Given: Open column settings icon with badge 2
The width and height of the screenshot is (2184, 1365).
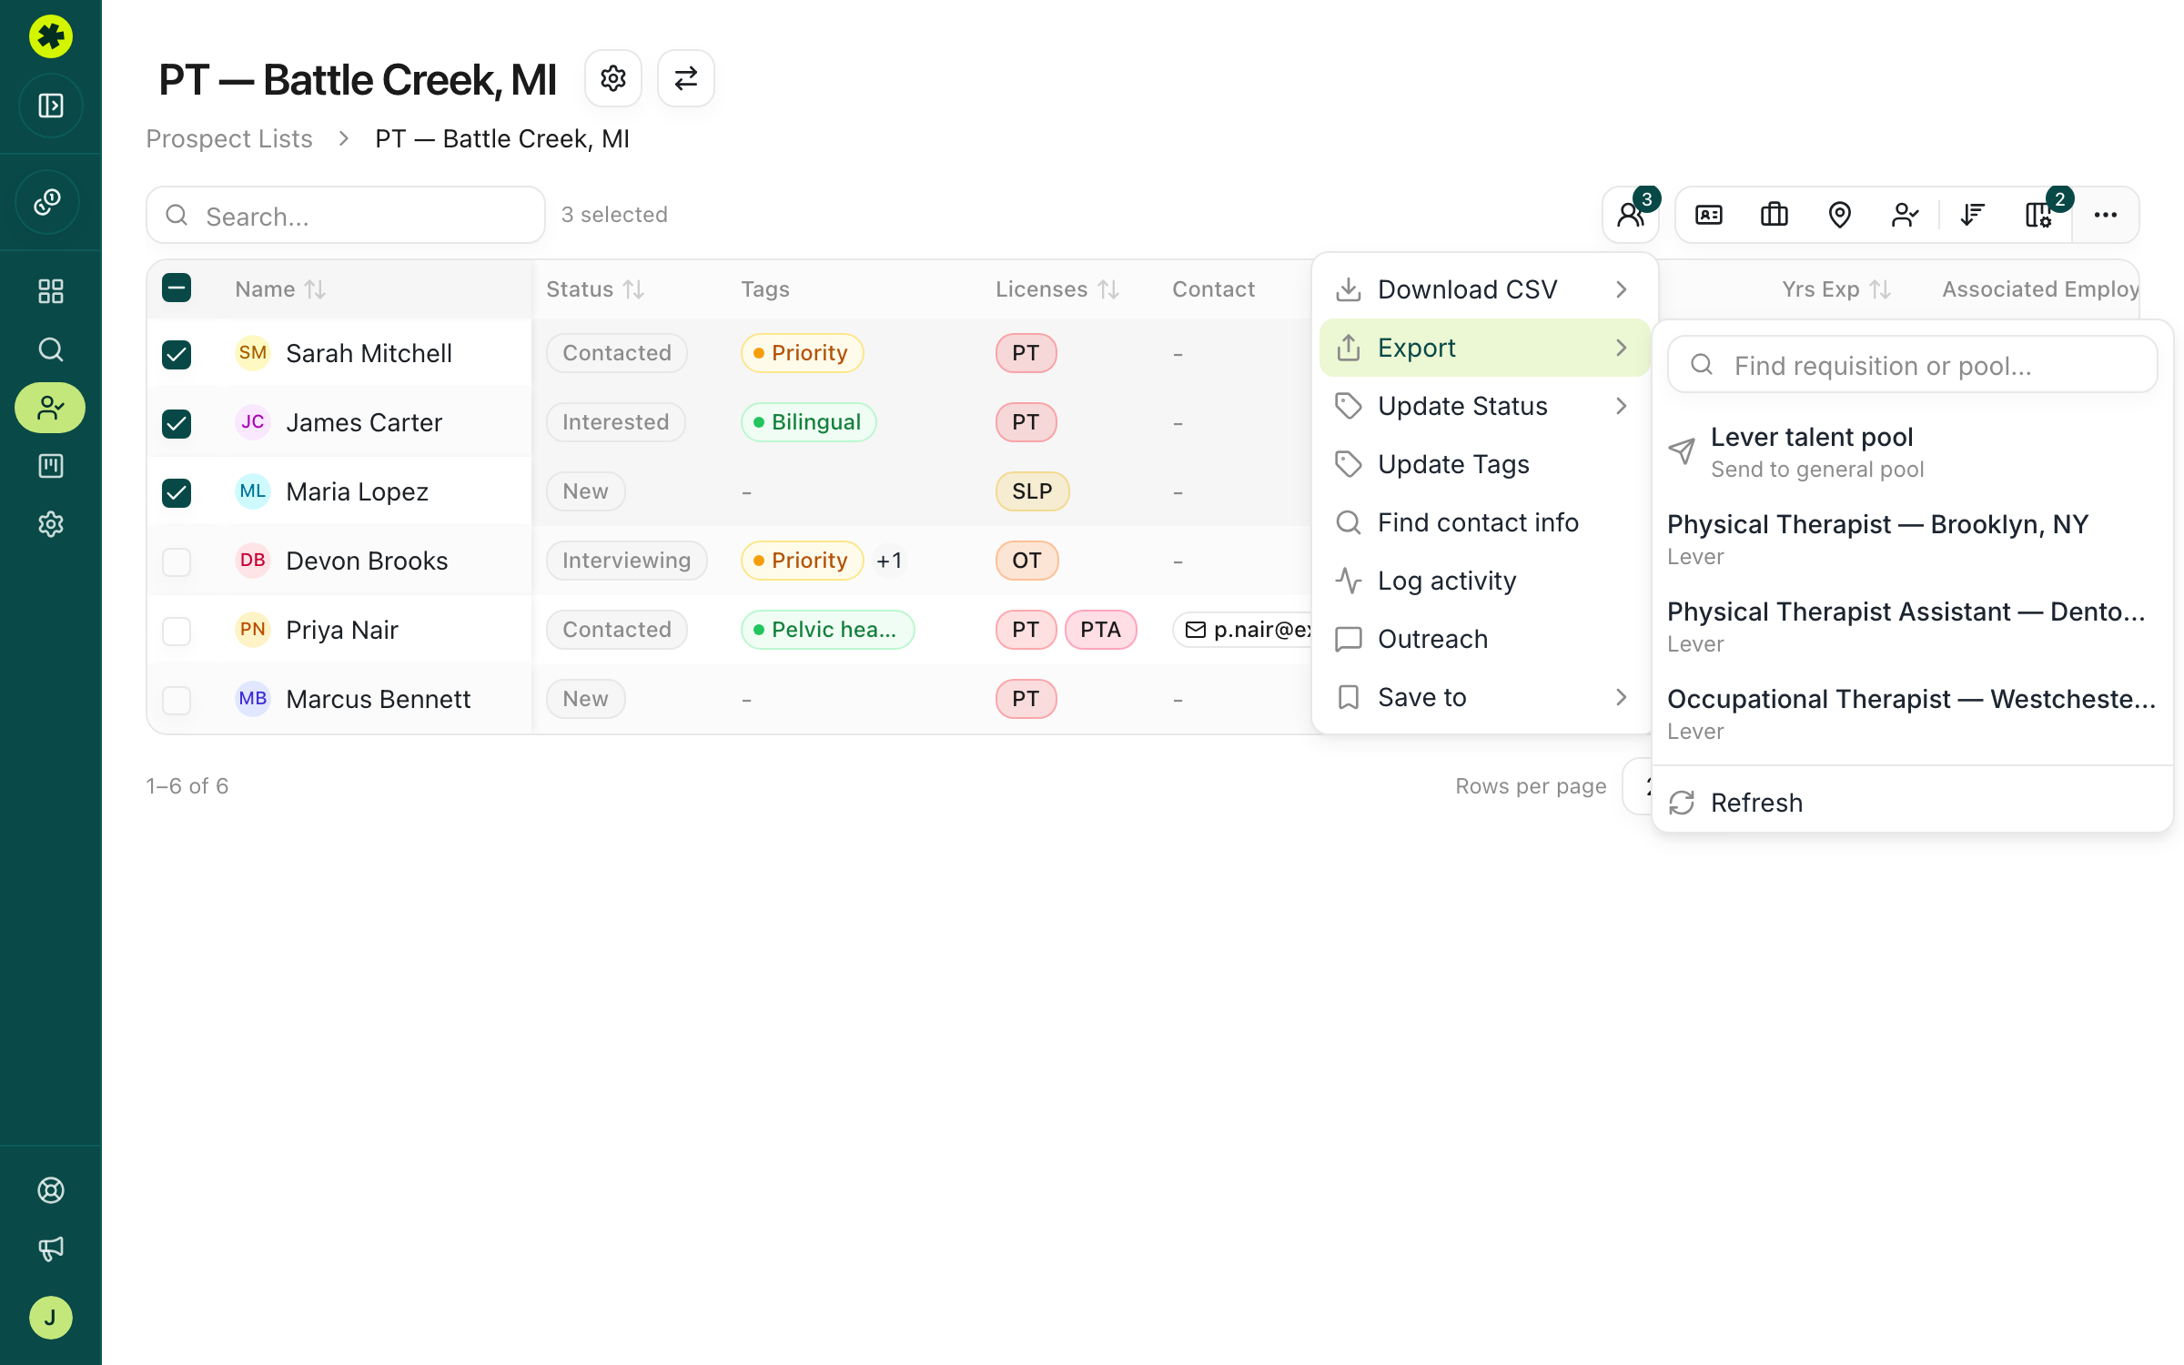Looking at the screenshot, I should [2038, 215].
